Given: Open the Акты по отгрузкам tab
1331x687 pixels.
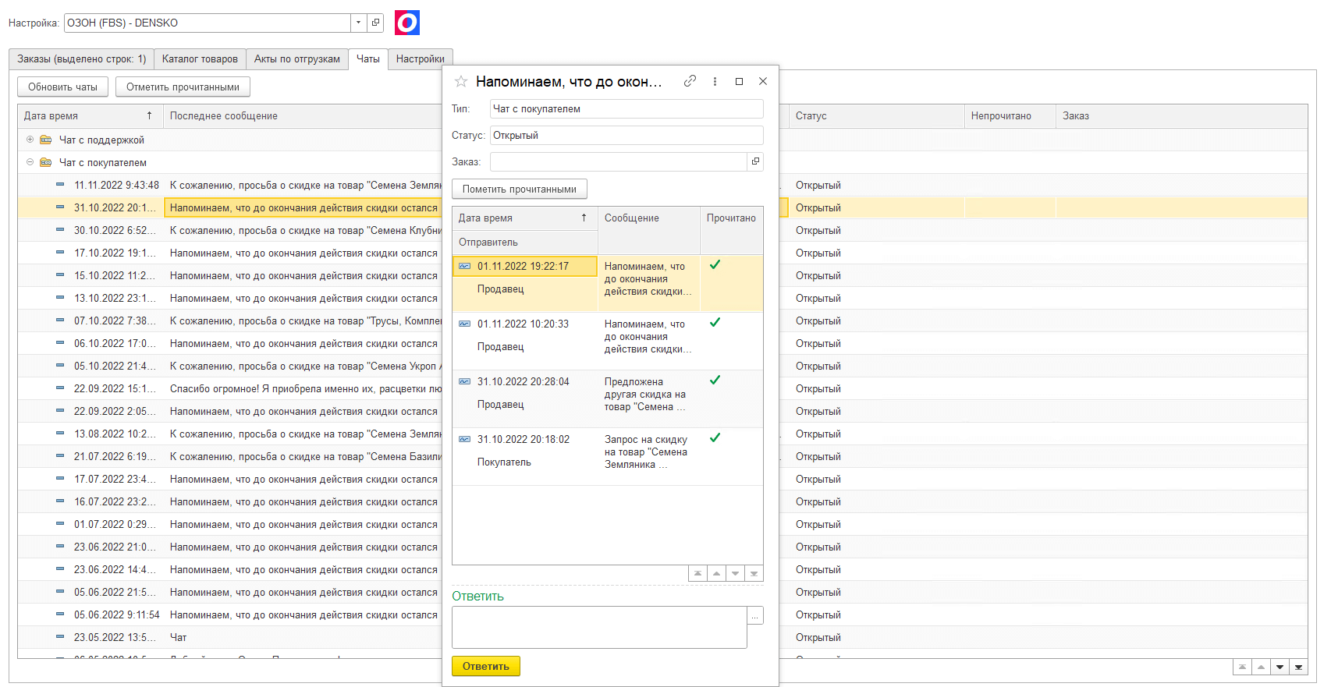Looking at the screenshot, I should coord(297,59).
